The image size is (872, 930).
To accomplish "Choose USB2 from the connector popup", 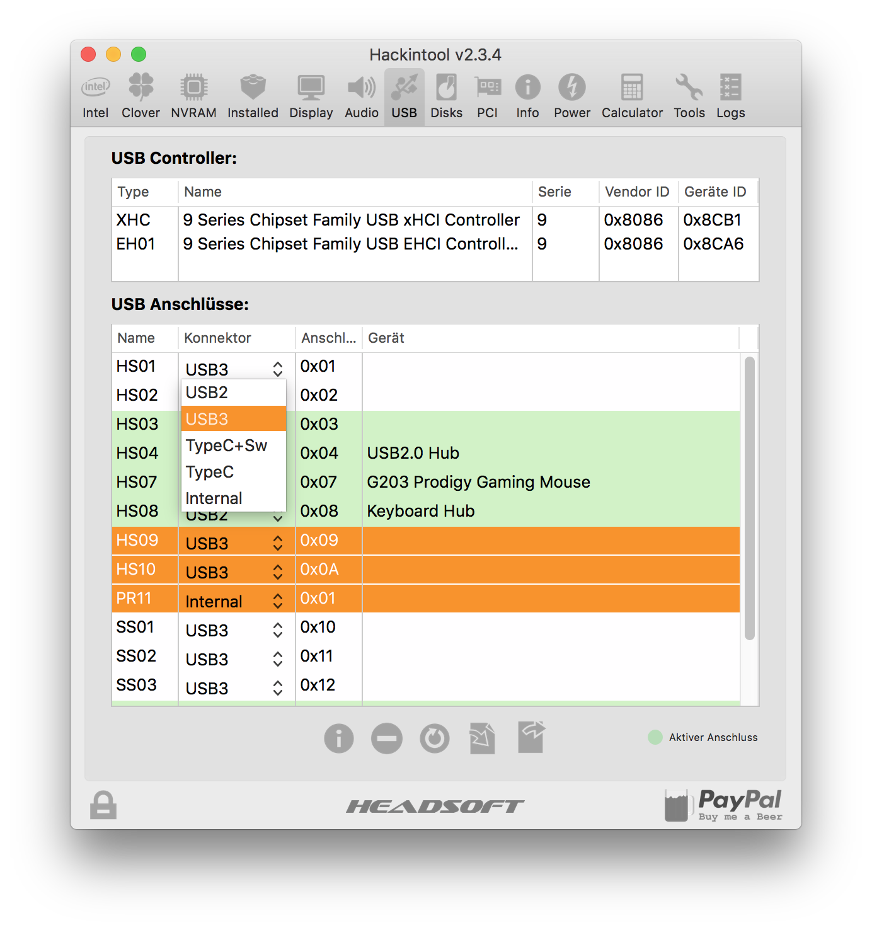I will (x=234, y=393).
